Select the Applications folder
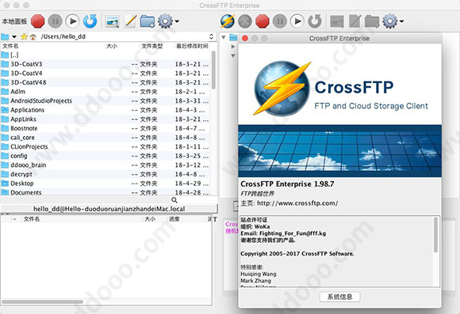The image size is (460, 314). 105,110
